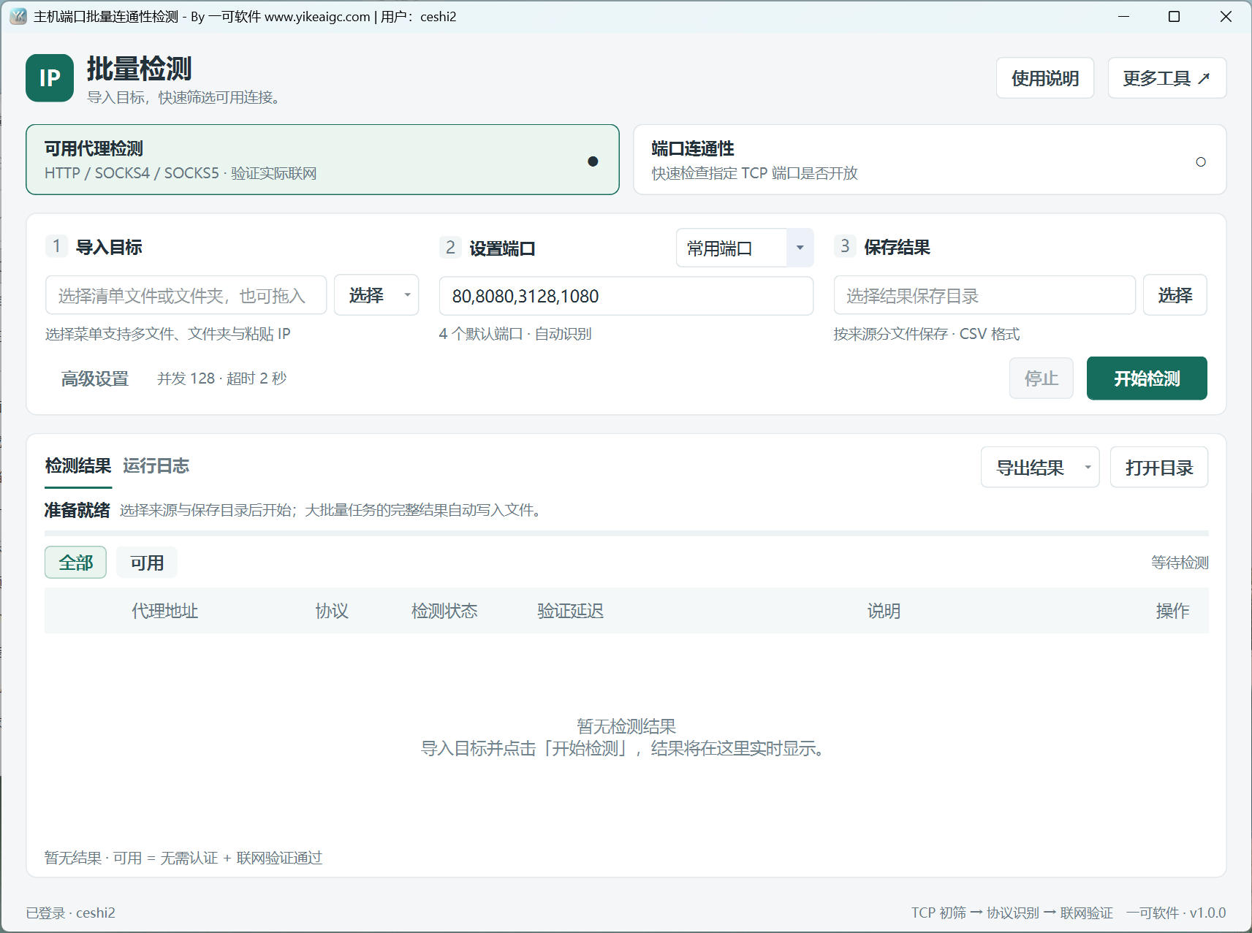The width and height of the screenshot is (1252, 933).
Task: Start scanning with 开始检测
Action: 1146,378
